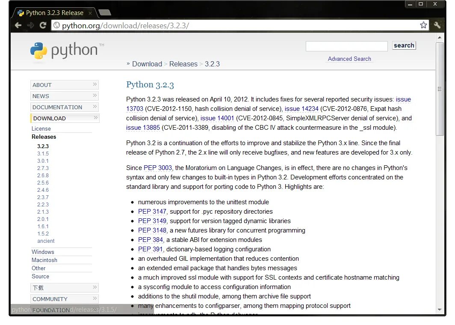455x325 pixels.
Task: Expand the NEWS menu chevron
Action: (95, 95)
